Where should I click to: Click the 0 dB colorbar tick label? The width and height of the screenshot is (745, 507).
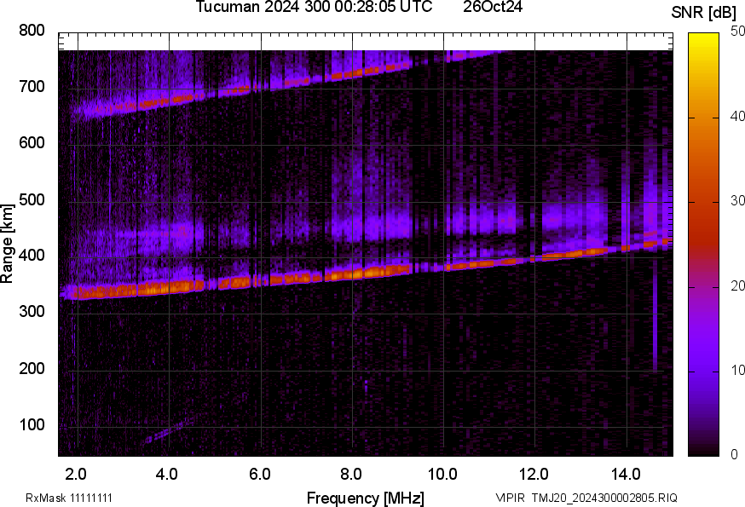pos(735,454)
